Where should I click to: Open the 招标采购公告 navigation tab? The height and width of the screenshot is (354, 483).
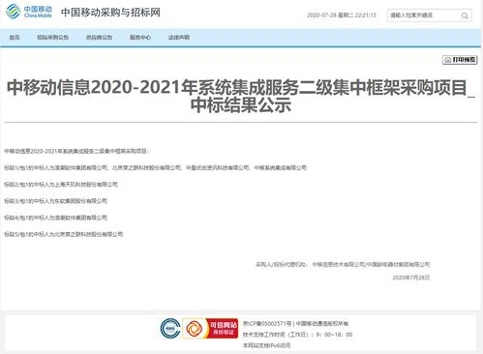(x=53, y=38)
